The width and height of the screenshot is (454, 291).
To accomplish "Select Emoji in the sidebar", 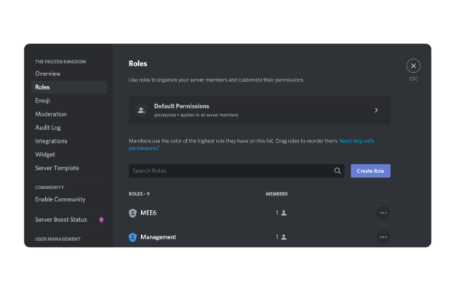I will [42, 100].
